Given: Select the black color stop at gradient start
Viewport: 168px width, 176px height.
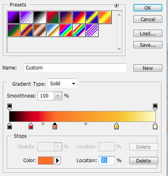Looking at the screenshot, I should point(9,126).
